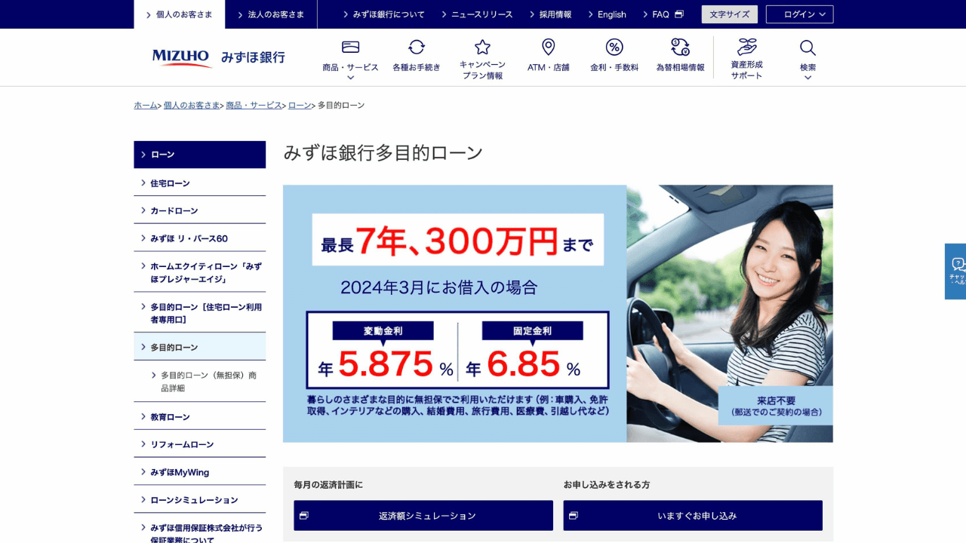Open 為替相場情報 currency exchange icon

pyautogui.click(x=680, y=47)
